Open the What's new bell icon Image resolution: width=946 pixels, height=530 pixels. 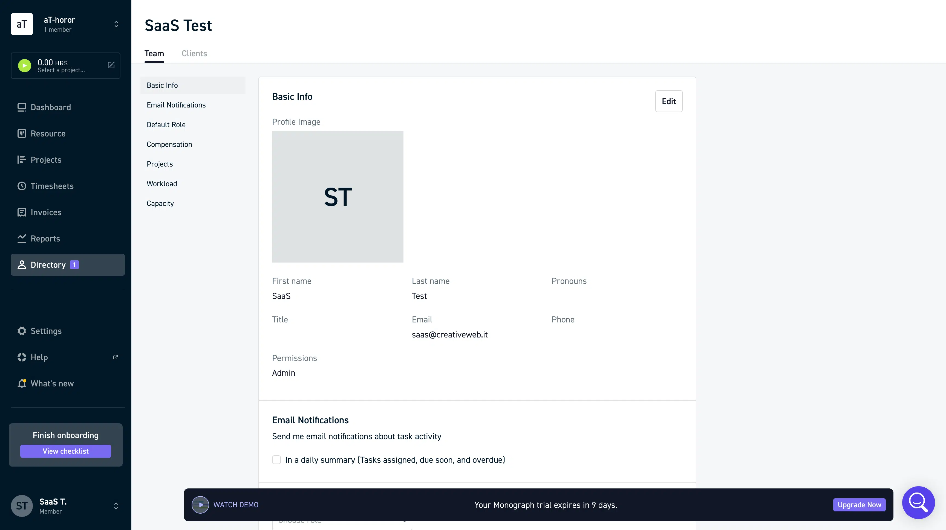tap(22, 383)
